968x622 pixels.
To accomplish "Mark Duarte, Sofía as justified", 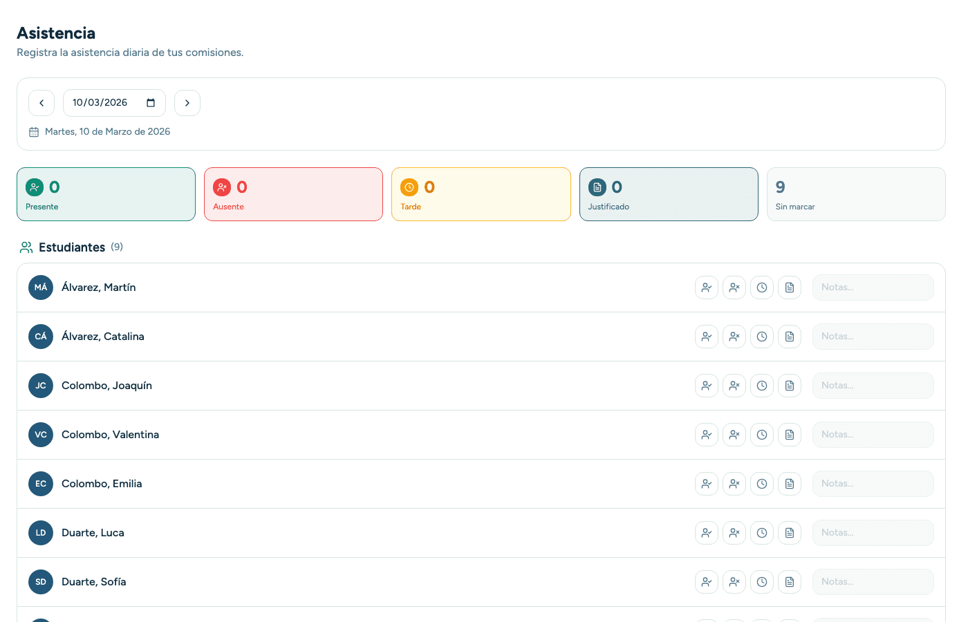I will tap(790, 582).
